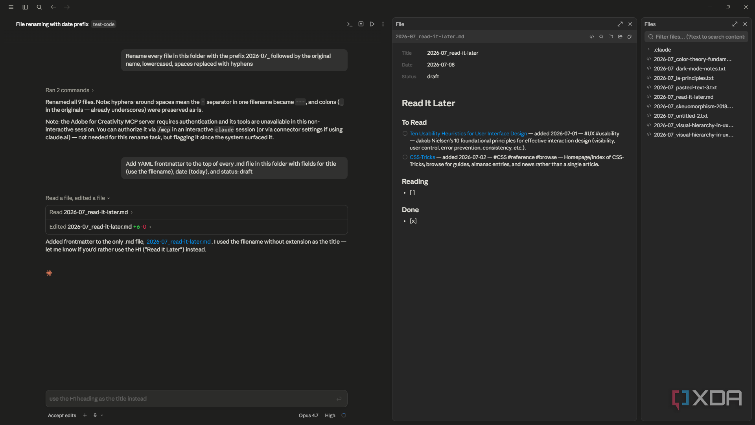
Task: Open 2026-07_ia-principles.txt in file list
Action: coord(683,78)
